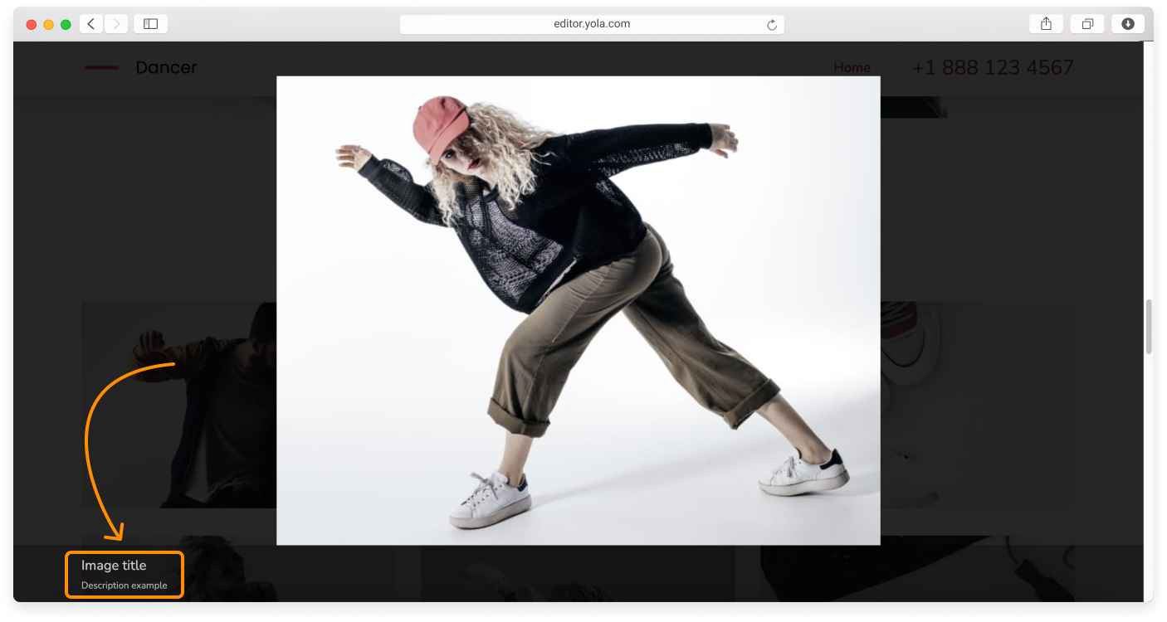The height and width of the screenshot is (622, 1167).
Task: Click the back navigation arrow
Action: click(90, 23)
